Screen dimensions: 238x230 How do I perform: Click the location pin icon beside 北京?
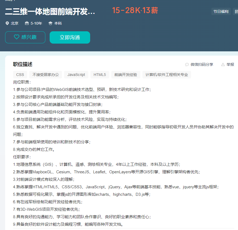click(x=7, y=23)
